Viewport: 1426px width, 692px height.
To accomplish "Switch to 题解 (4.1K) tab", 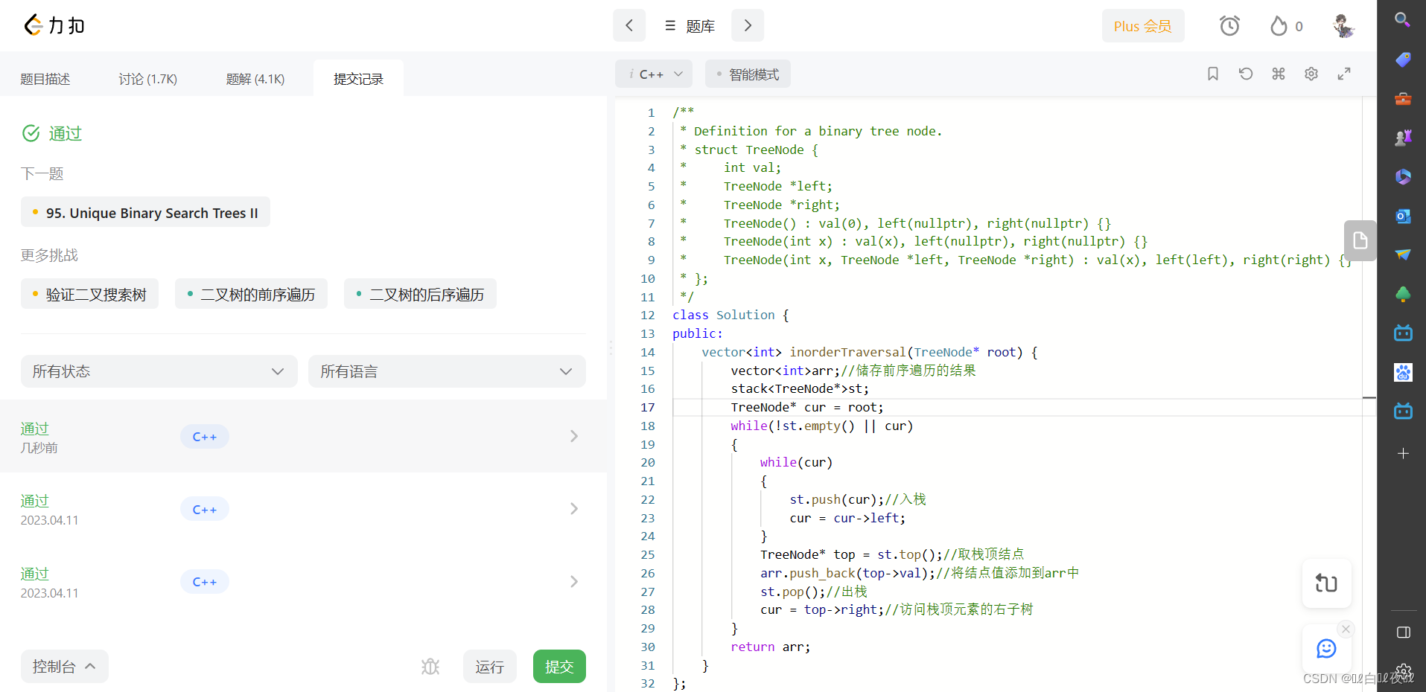I will (x=255, y=79).
